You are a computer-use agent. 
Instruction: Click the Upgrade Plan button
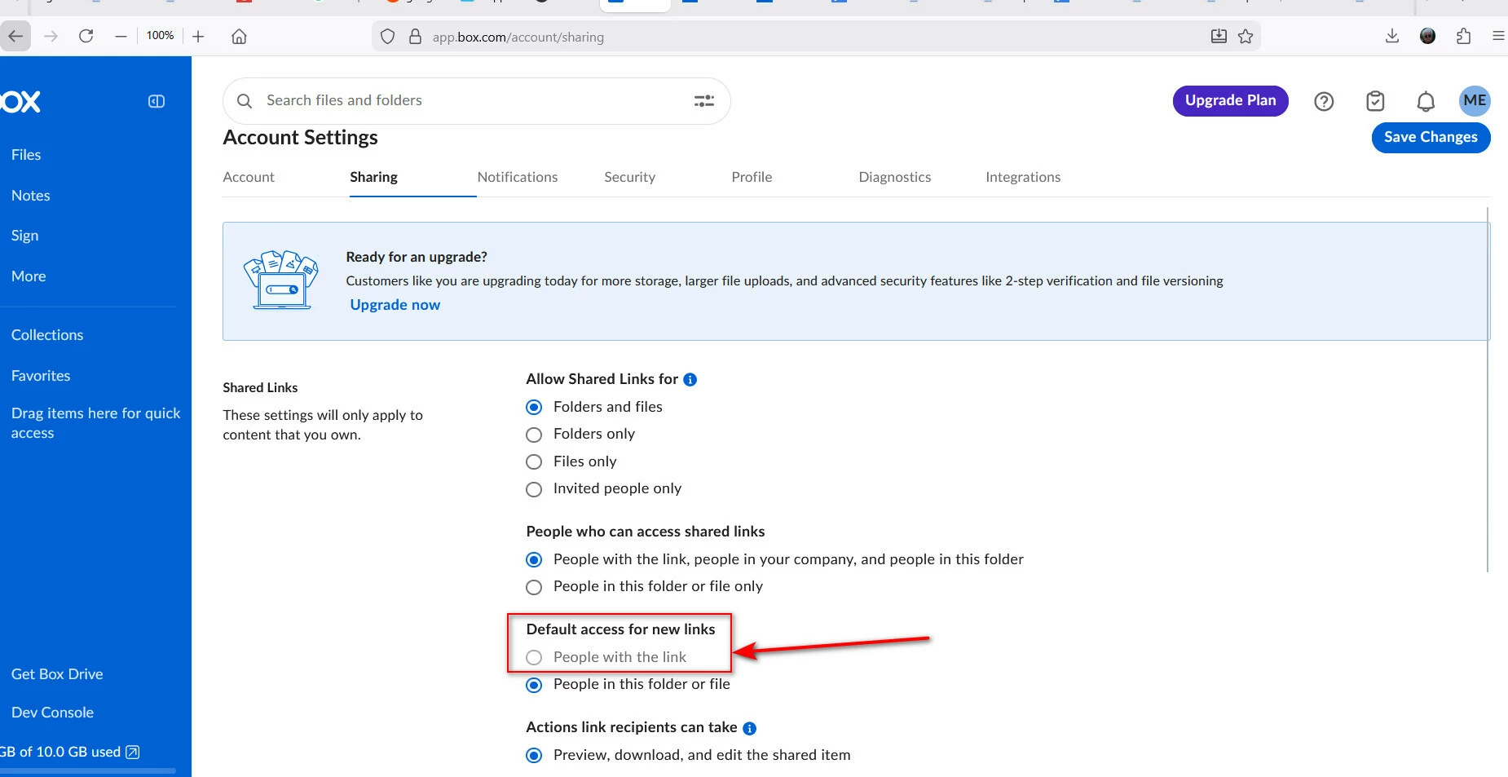[x=1230, y=100]
